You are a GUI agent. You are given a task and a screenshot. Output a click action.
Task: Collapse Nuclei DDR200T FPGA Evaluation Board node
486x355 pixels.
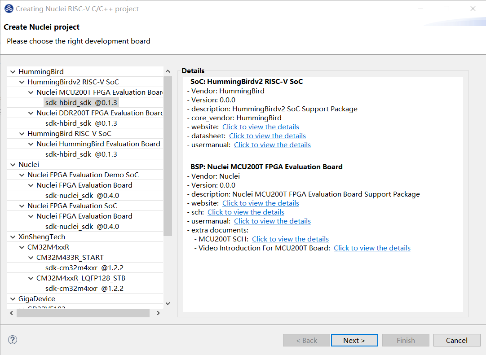(31, 113)
